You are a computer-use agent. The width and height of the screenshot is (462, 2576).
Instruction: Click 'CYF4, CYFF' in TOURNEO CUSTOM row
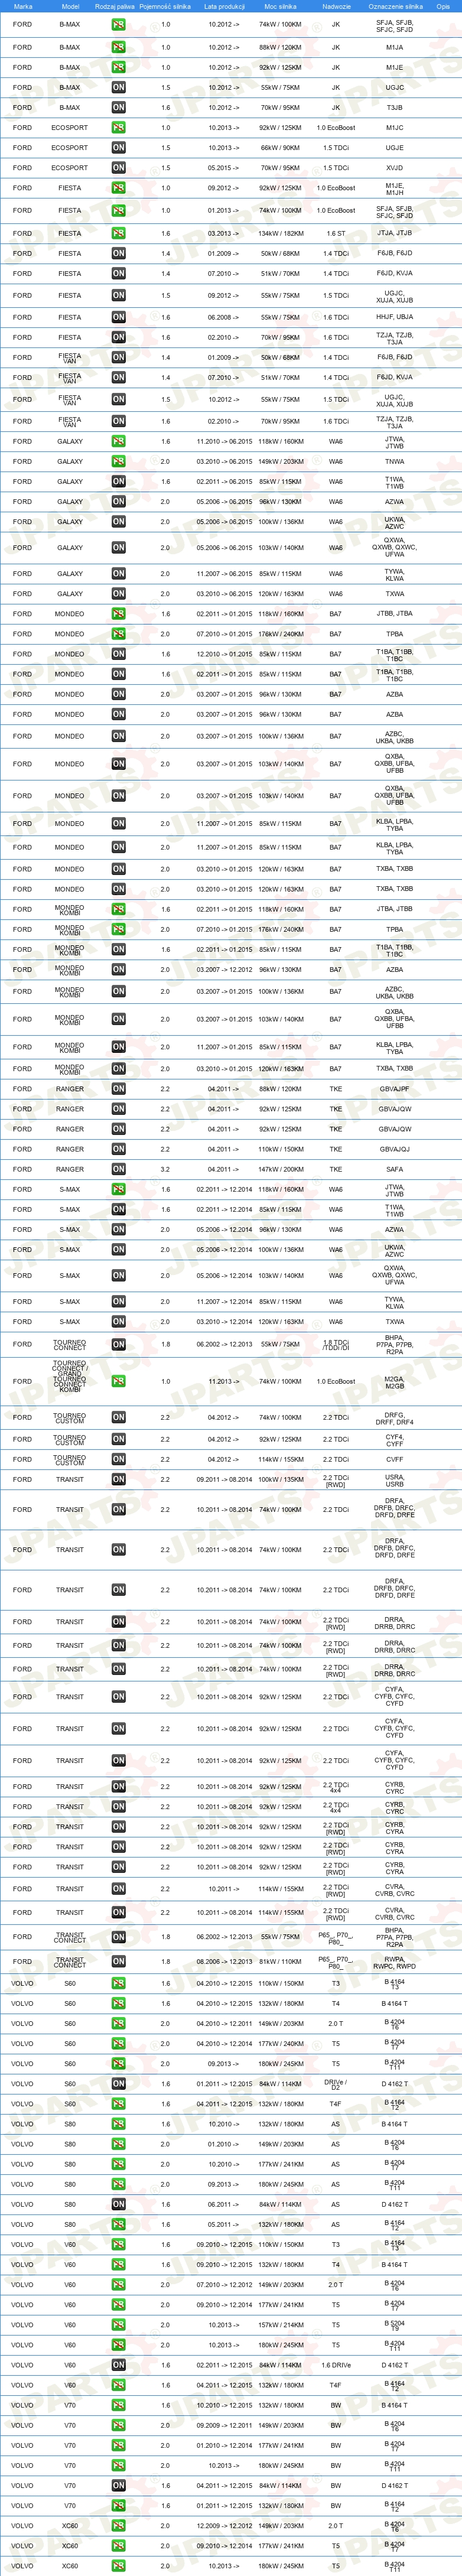(395, 1439)
